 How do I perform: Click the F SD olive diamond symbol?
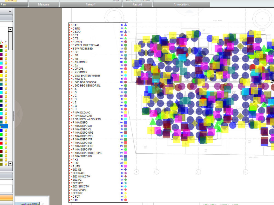[125, 52]
